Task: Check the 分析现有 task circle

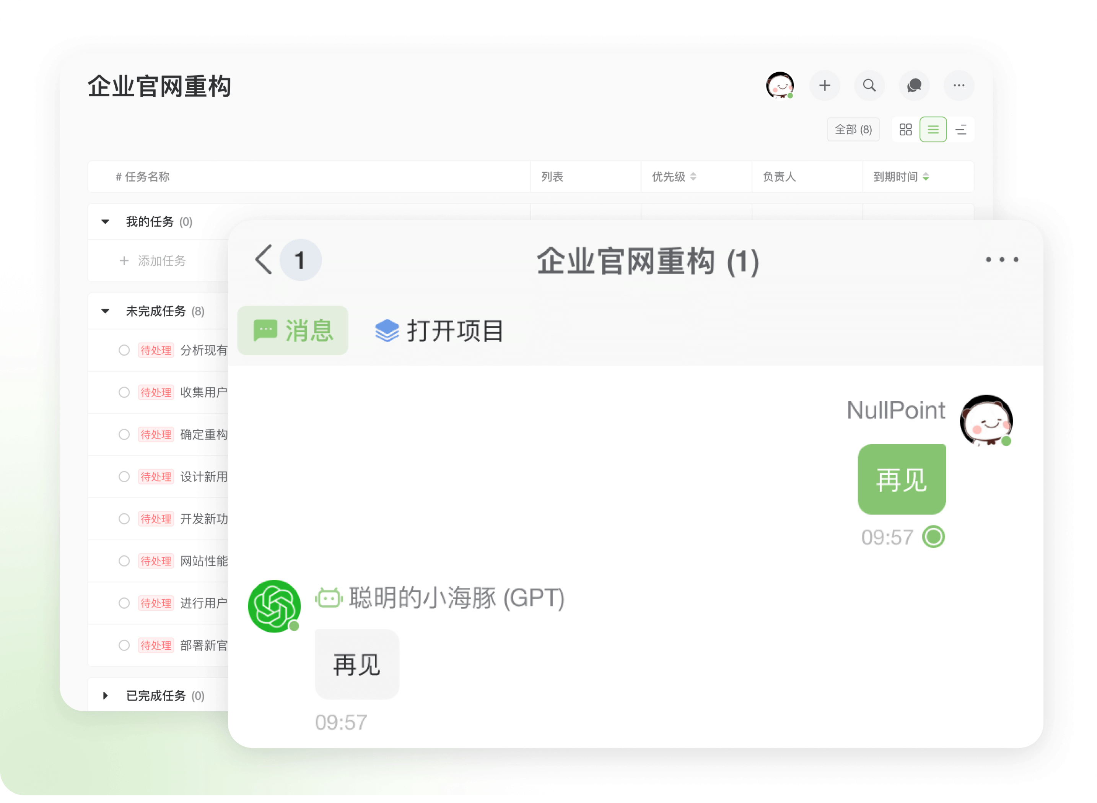Action: click(124, 350)
